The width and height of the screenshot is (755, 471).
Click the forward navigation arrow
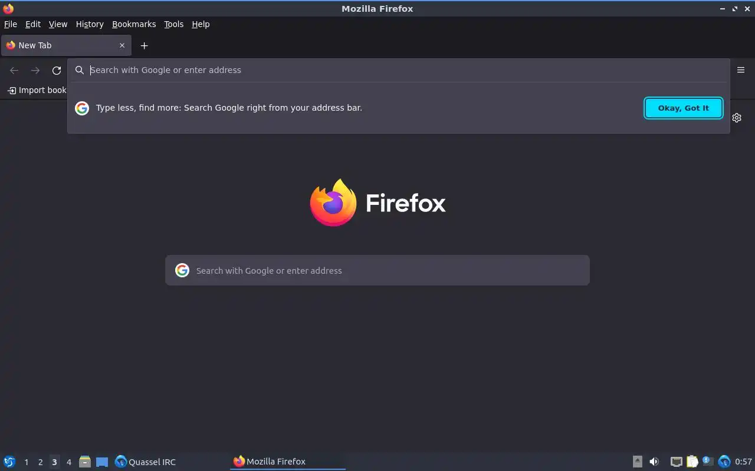pyautogui.click(x=35, y=70)
